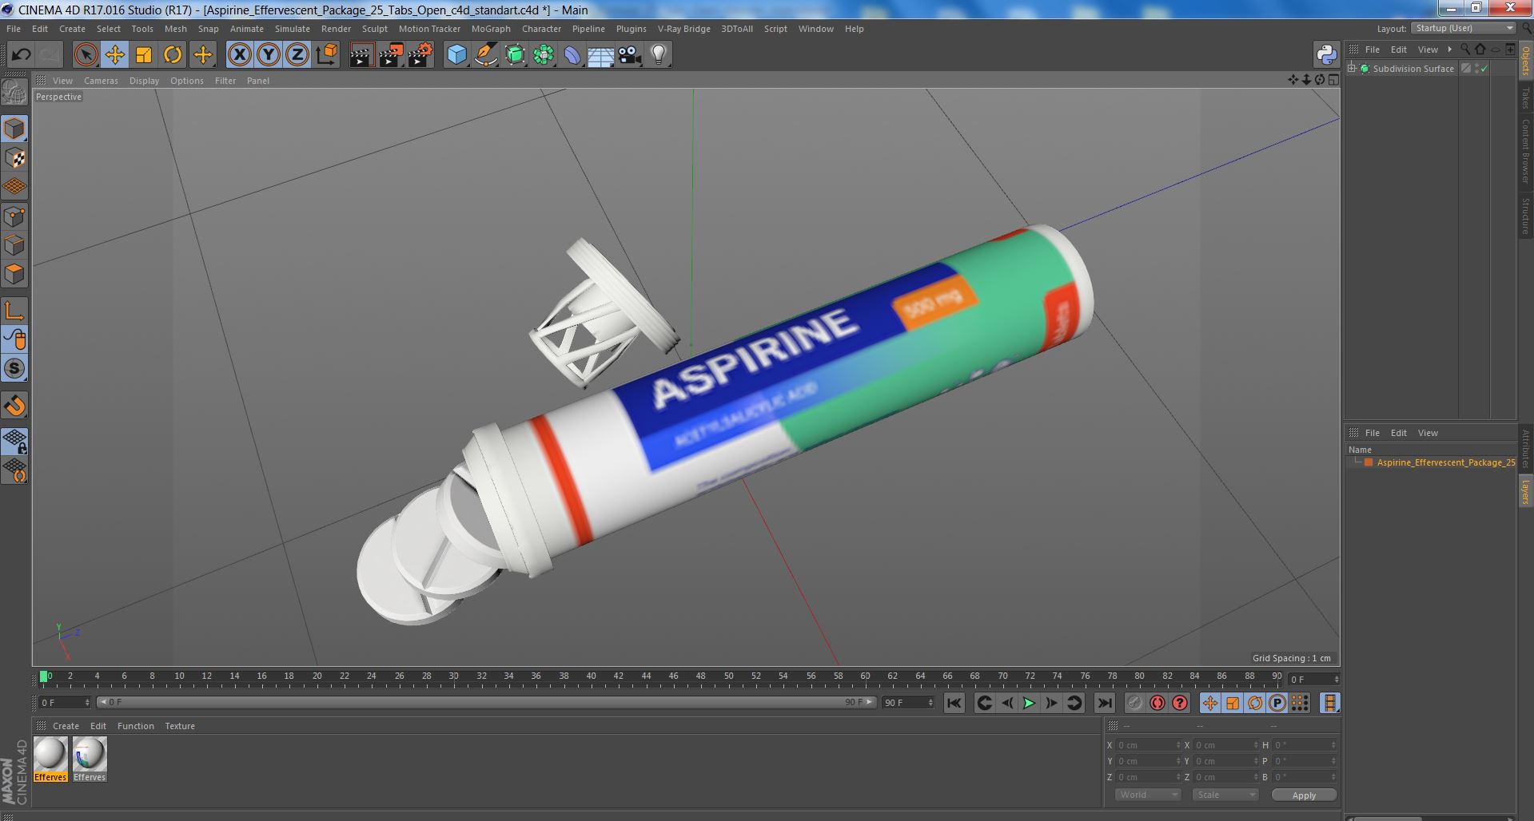The image size is (1534, 821).
Task: Open viewport Display menu
Action: coord(144,81)
